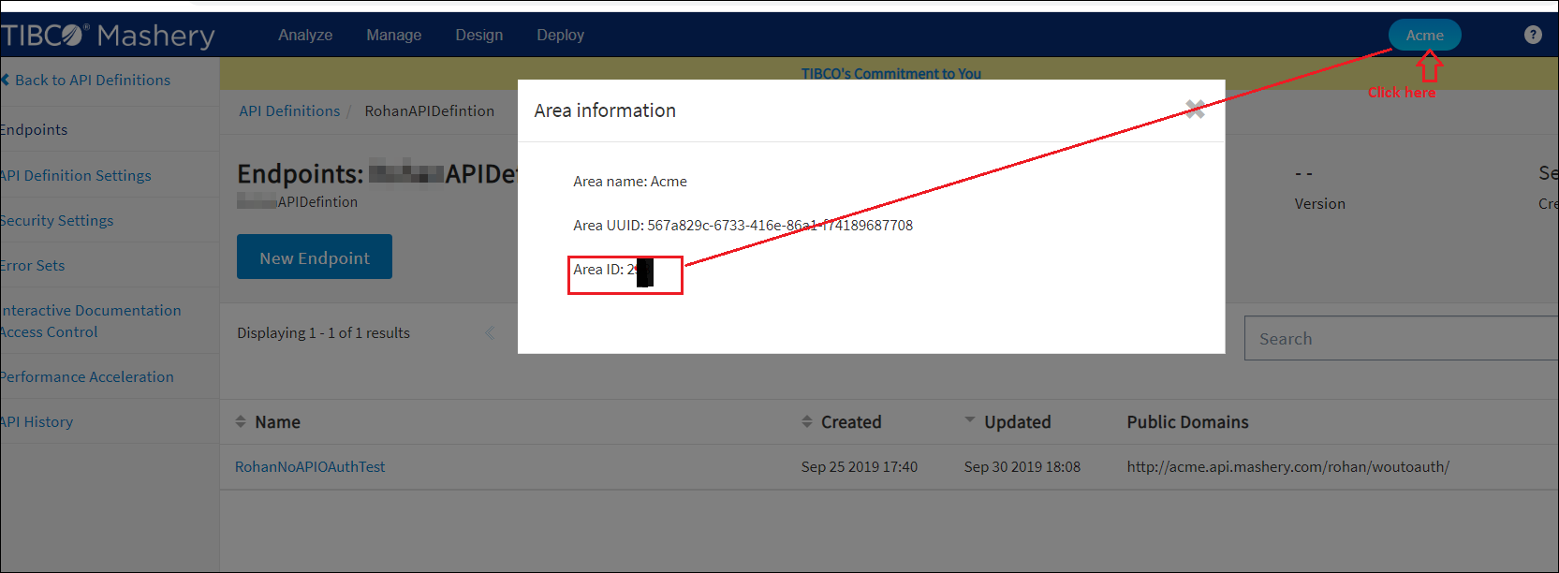This screenshot has width=1559, height=573.
Task: Click RohanAPIDefintion breadcrumb text
Action: (x=430, y=110)
